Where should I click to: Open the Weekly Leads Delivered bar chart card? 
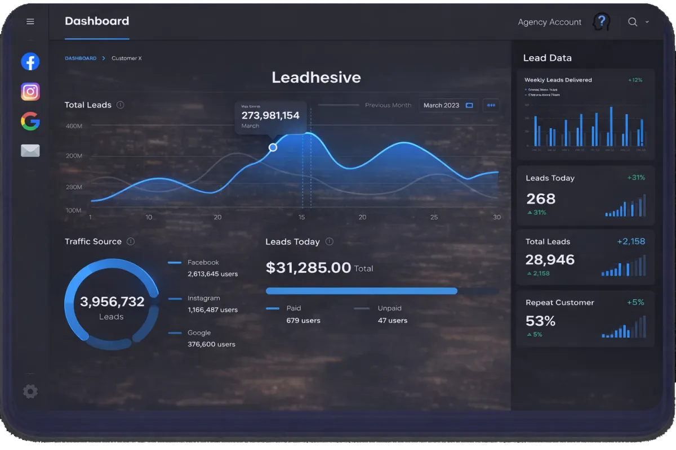pyautogui.click(x=586, y=115)
